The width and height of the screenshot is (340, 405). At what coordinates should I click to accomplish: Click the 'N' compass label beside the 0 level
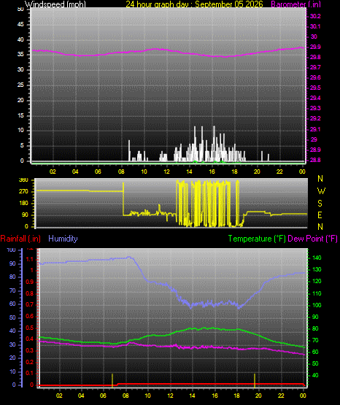320,227
